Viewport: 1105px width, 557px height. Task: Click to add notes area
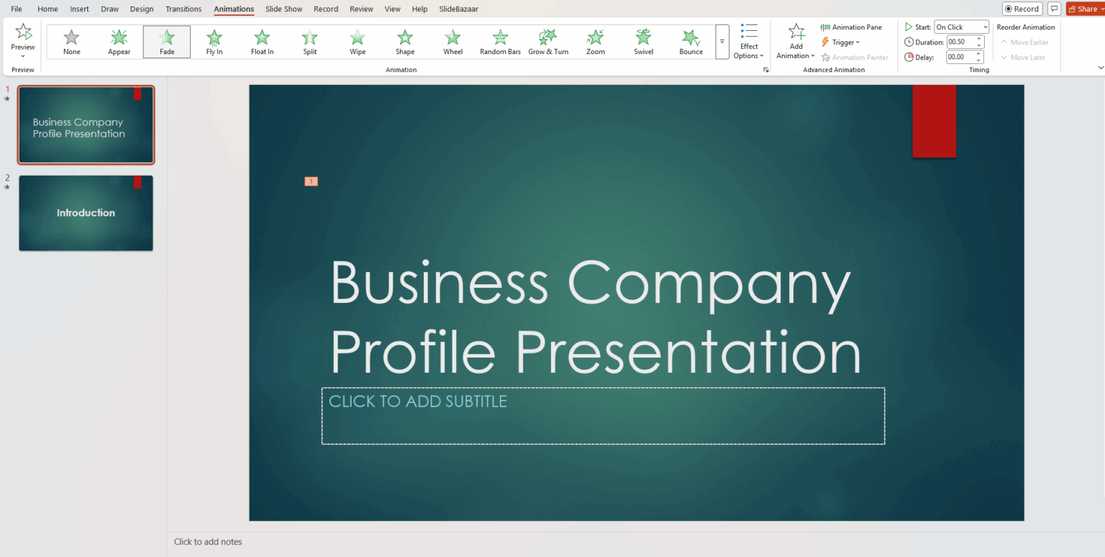pos(208,542)
